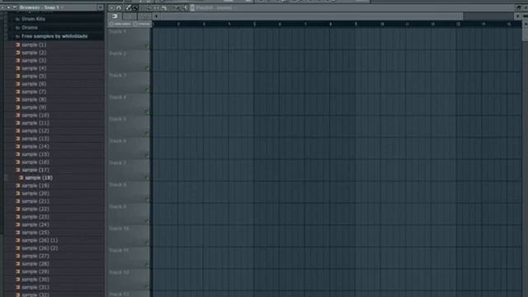
Task: Click the wave icon of sample (9)
Action: pos(18,107)
